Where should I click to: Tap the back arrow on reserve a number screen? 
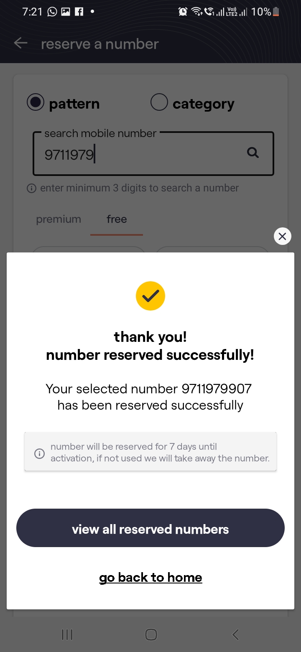[20, 43]
